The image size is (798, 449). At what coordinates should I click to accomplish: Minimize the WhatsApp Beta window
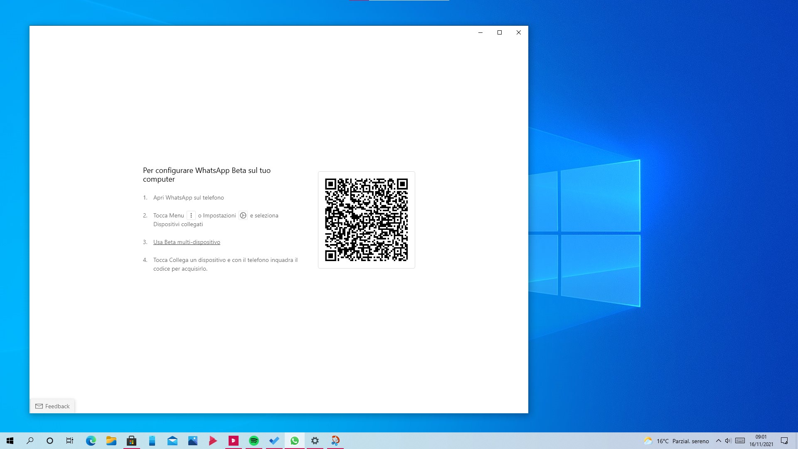(x=480, y=32)
